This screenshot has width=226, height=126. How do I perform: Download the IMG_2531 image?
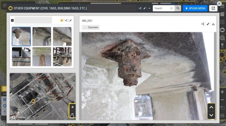(x=213, y=24)
